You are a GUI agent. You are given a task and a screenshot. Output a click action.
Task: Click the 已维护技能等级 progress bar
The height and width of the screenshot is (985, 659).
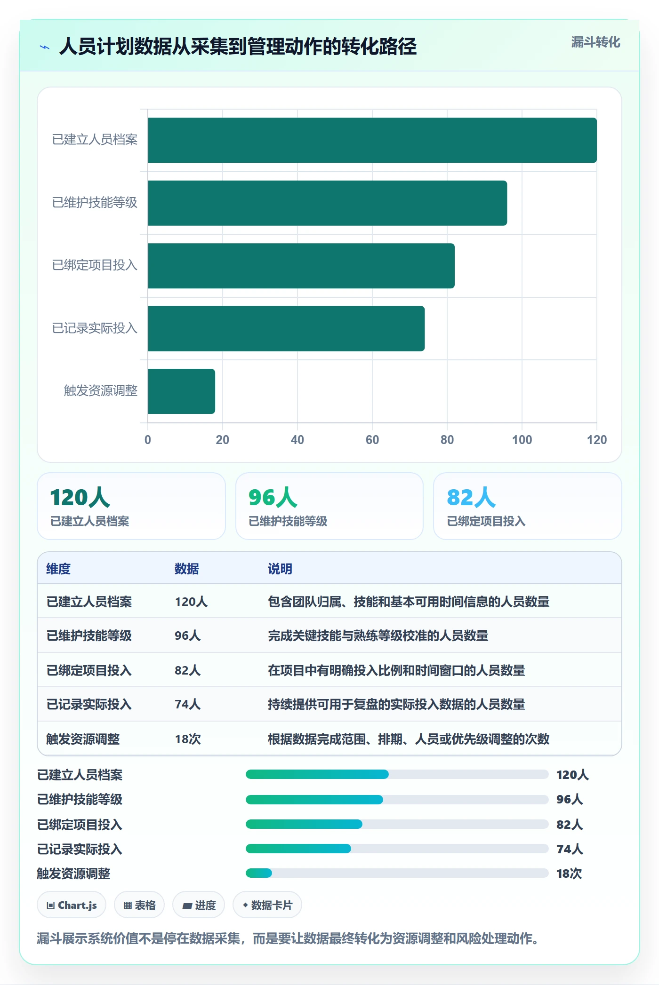point(397,799)
